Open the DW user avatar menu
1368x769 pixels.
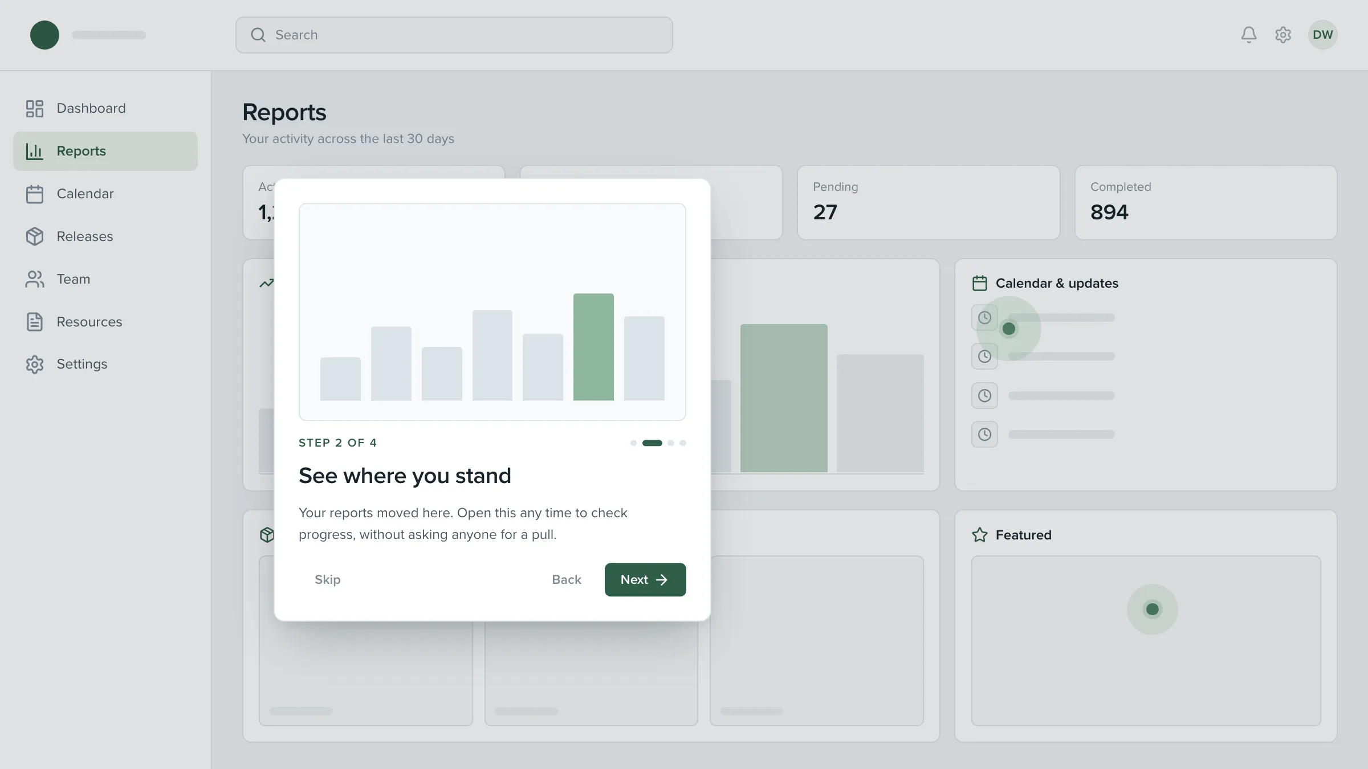(1322, 35)
